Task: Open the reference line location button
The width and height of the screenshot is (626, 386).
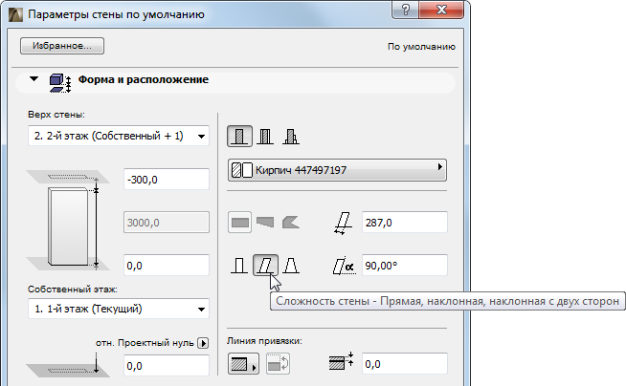Action: coord(243,364)
